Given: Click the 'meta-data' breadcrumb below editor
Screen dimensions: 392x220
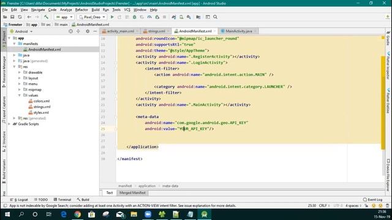Looking at the screenshot, I should (x=170, y=186).
